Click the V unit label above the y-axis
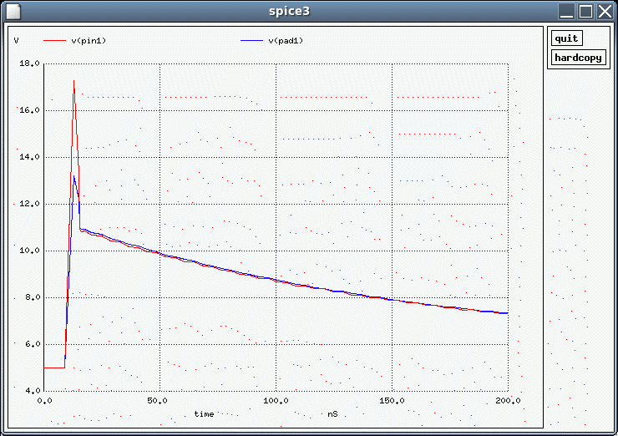Screen dimensions: 618x436 coord(17,40)
